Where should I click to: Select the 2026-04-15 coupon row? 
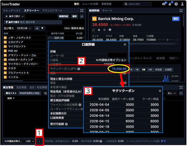tap(123, 121)
